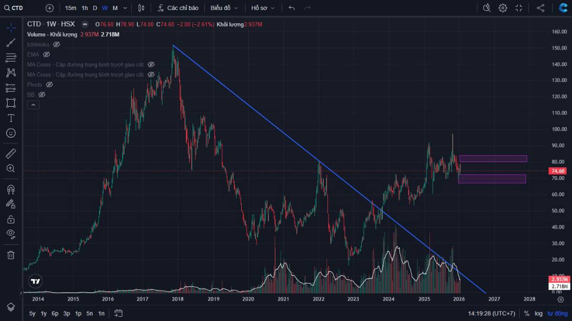Select the Text annotation tool

[10, 118]
